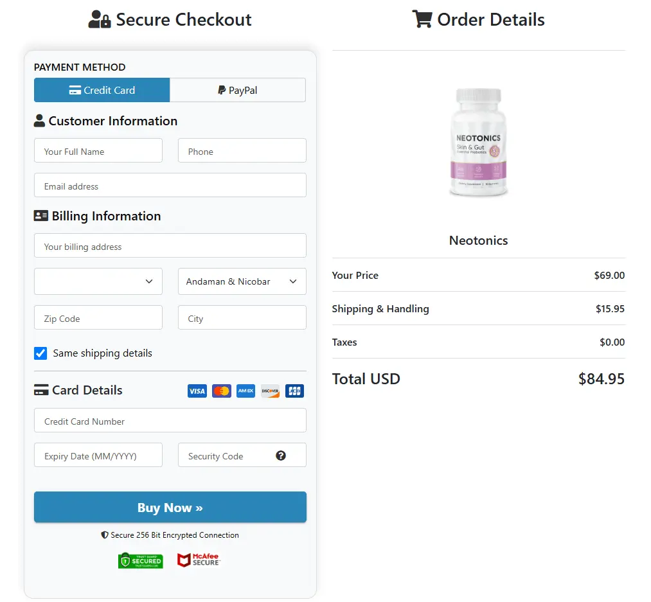Click the JCB card icon
This screenshot has height=602, width=651.
[x=295, y=391]
